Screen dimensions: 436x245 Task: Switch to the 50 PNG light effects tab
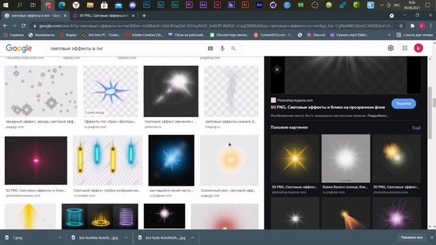coord(104,16)
